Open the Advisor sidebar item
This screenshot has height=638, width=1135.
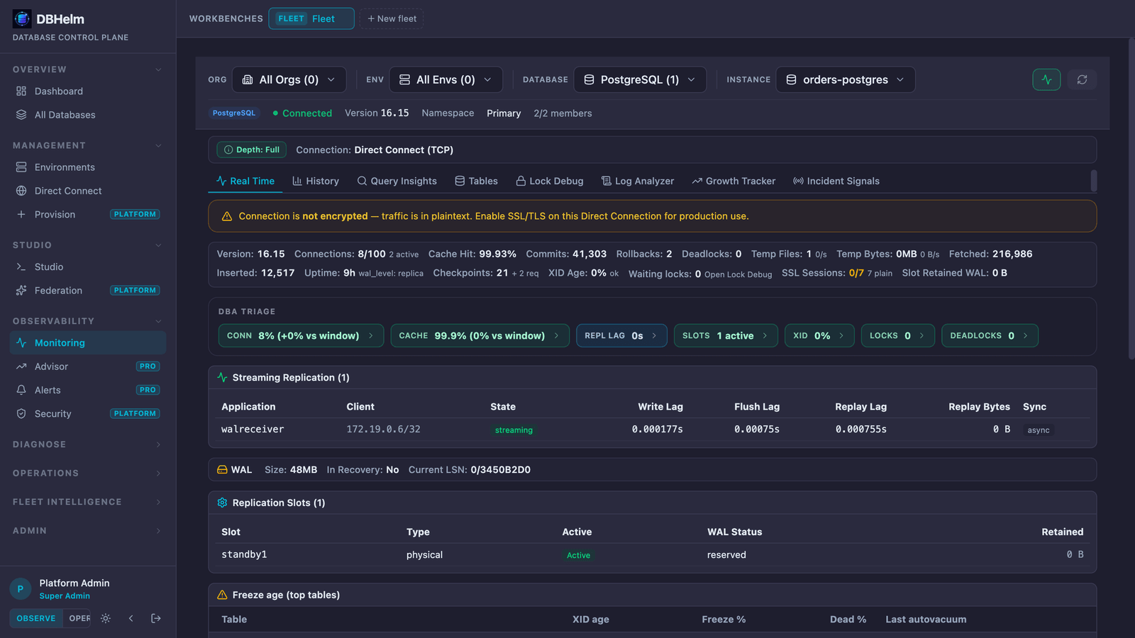pyautogui.click(x=88, y=366)
